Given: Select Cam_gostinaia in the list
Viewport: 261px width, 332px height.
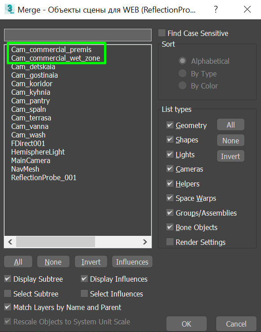Looking at the screenshot, I should (35, 75).
